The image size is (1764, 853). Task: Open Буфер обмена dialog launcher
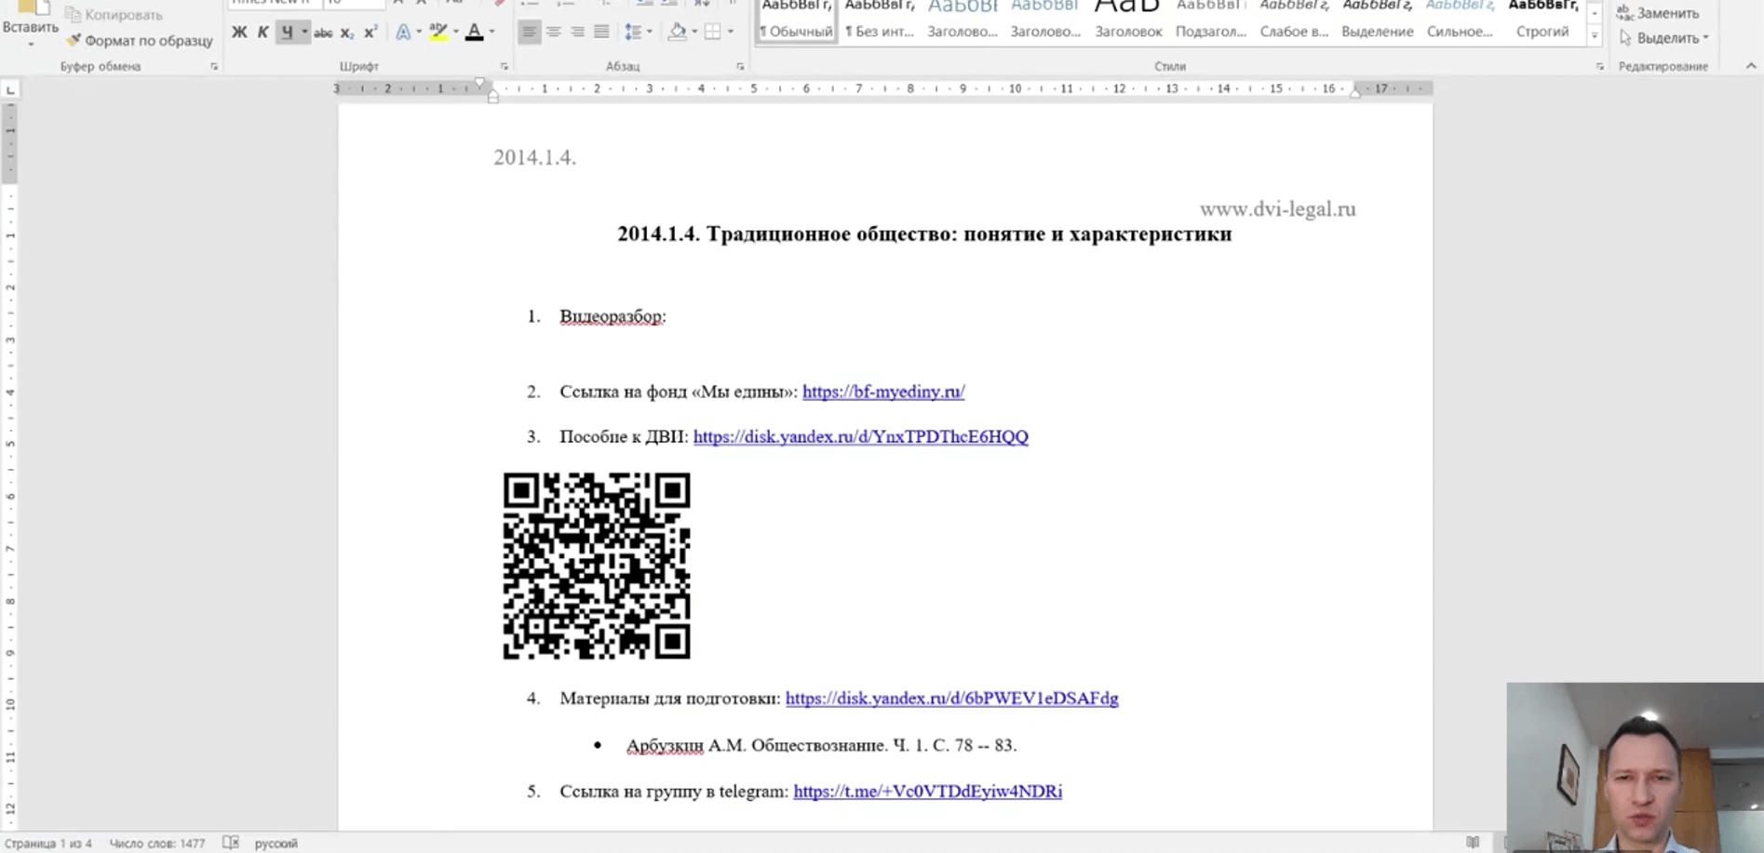click(214, 67)
